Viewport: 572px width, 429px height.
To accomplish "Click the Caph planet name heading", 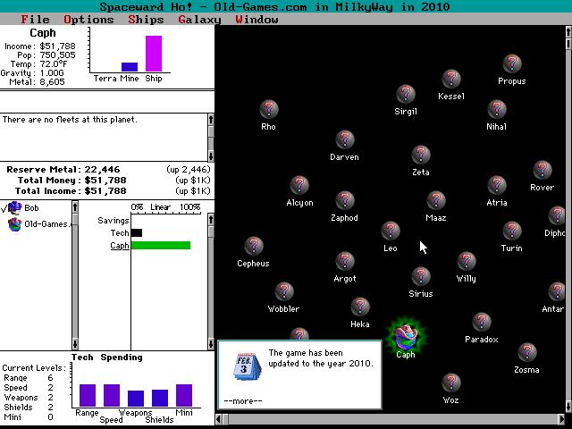I will tap(43, 33).
